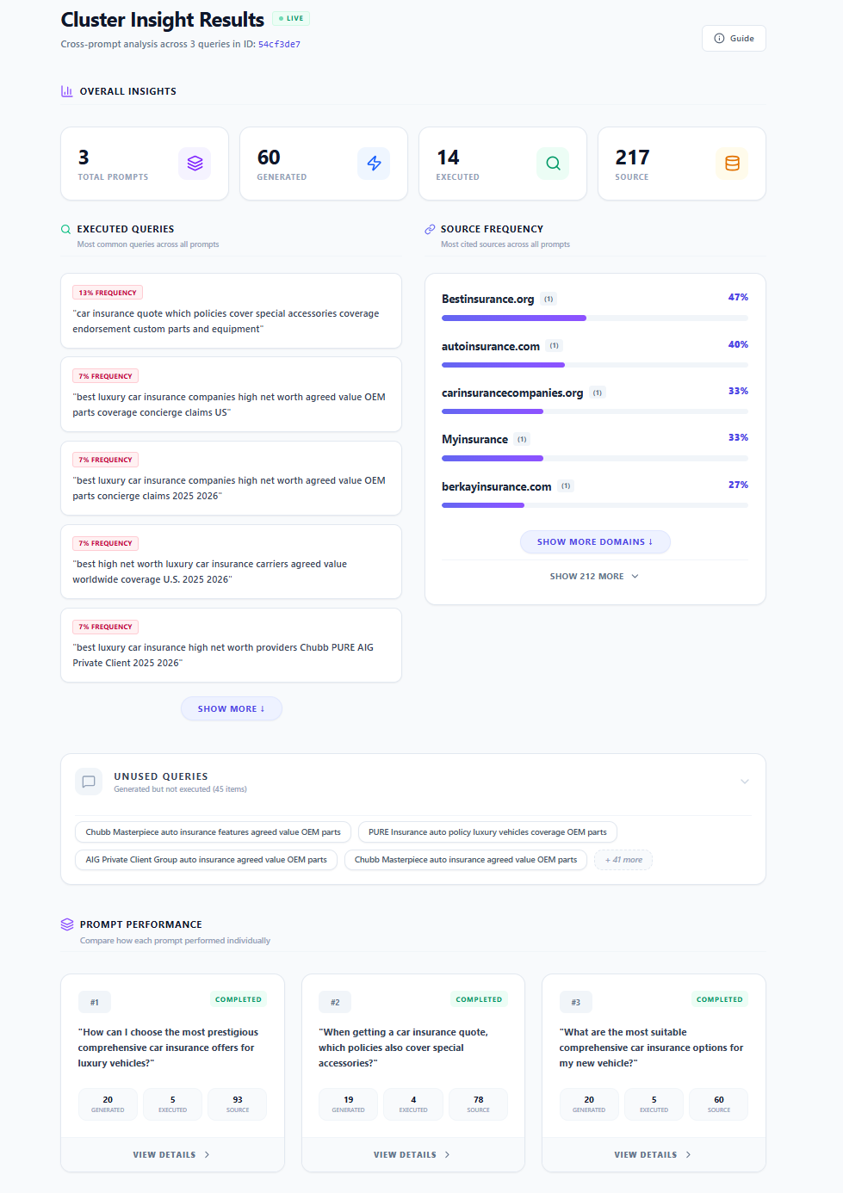Click the lightning bolt icon on Generated card

(x=374, y=163)
